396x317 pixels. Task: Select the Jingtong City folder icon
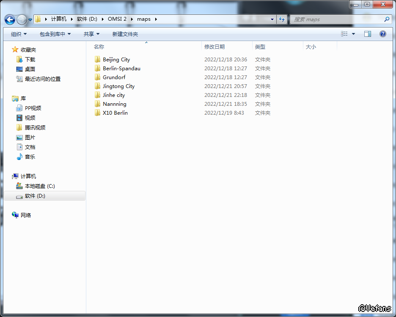(97, 86)
